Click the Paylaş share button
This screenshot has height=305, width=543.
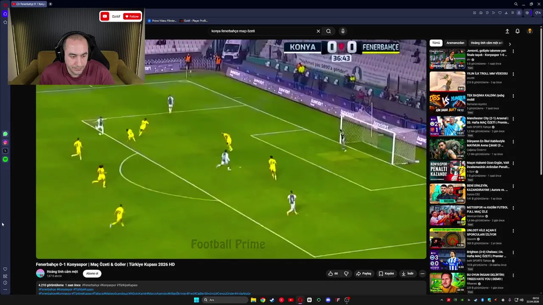364,274
